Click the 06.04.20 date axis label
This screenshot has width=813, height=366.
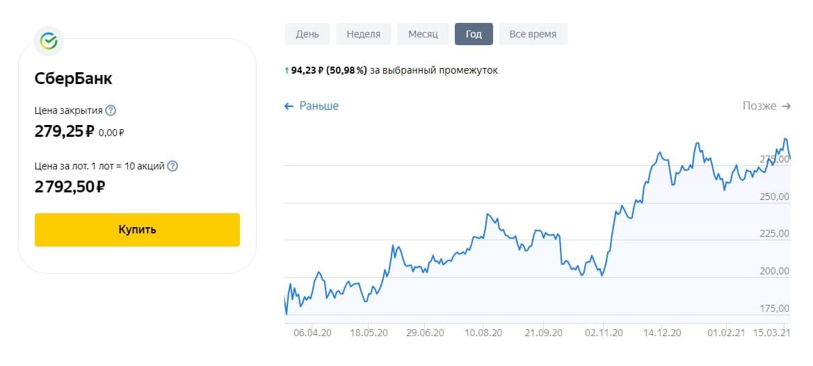pyautogui.click(x=312, y=333)
